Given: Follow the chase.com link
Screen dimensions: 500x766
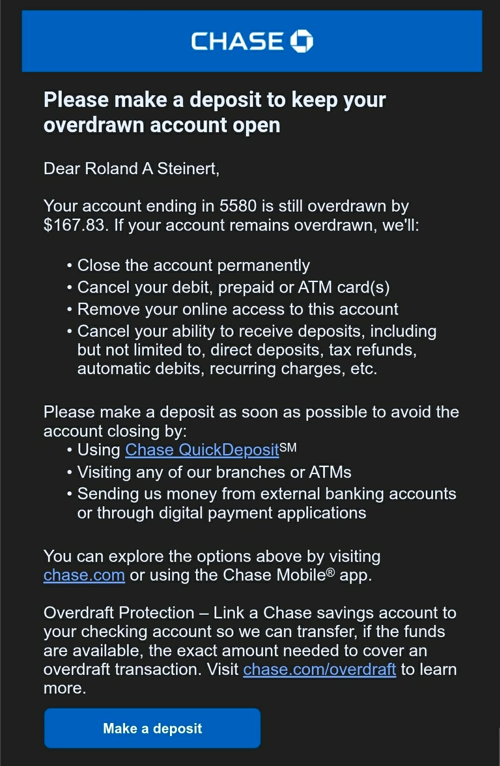Looking at the screenshot, I should click(x=84, y=575).
